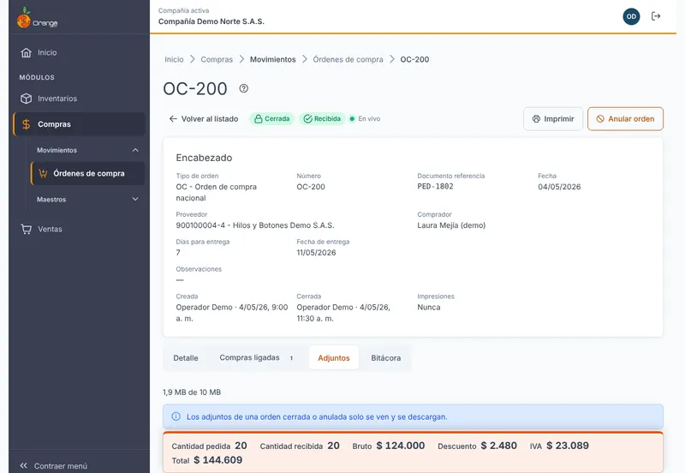Click the printer icon on Imprimir
The image size is (685, 473).
pos(536,119)
